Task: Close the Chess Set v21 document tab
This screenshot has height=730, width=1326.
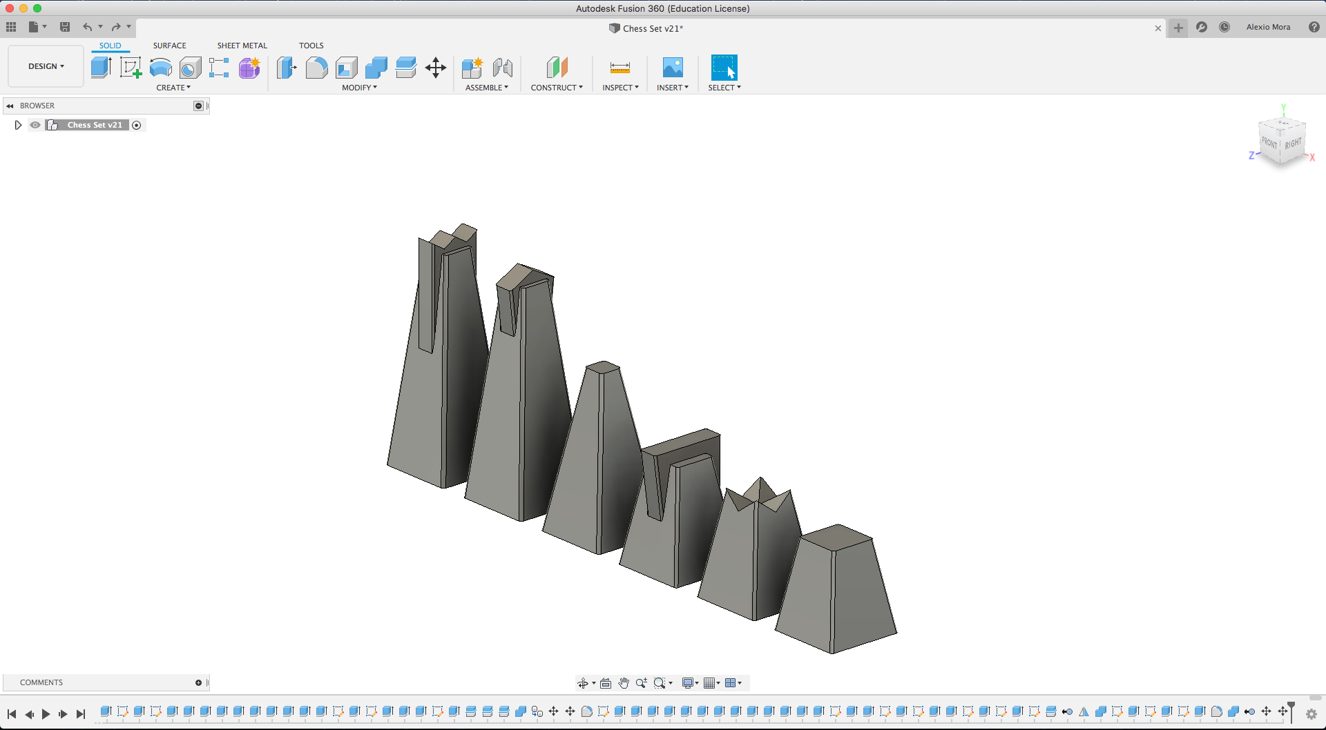Action: pos(1158,28)
